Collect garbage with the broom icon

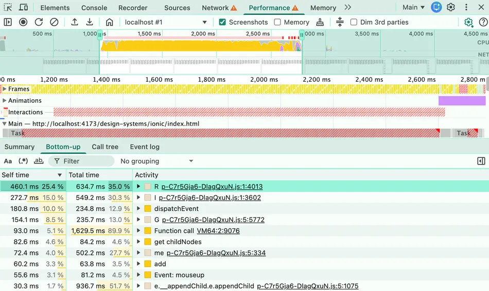click(320, 22)
